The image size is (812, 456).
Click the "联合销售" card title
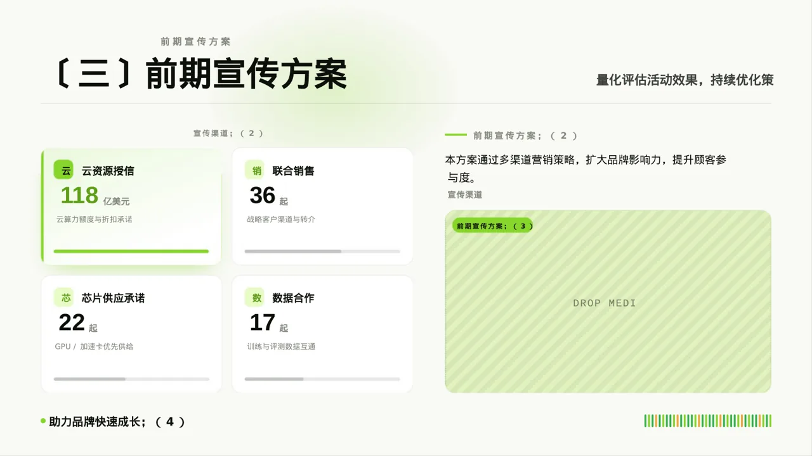tap(294, 171)
